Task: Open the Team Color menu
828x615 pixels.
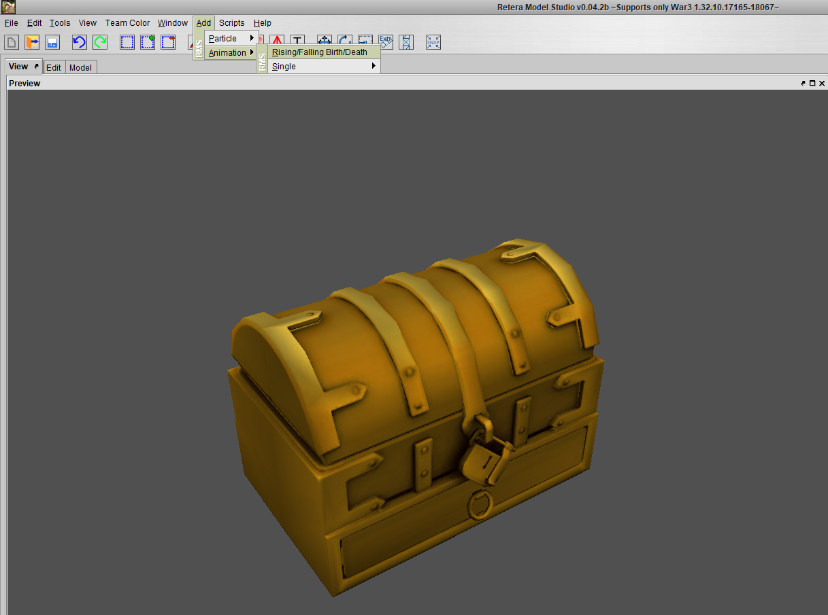Action: click(x=127, y=23)
